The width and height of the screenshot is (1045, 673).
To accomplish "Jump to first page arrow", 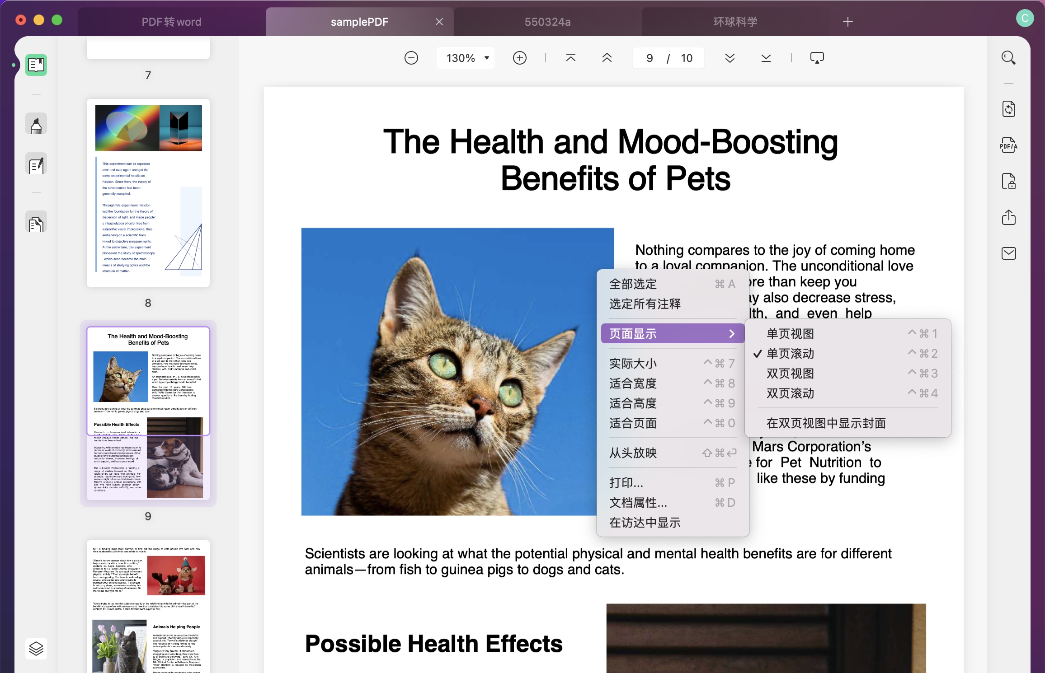I will (571, 58).
